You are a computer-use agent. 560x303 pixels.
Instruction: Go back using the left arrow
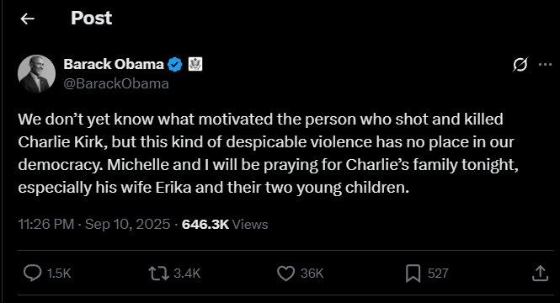(x=28, y=19)
